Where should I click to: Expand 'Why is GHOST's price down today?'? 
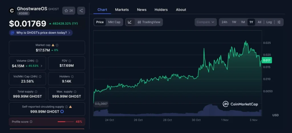41,33
